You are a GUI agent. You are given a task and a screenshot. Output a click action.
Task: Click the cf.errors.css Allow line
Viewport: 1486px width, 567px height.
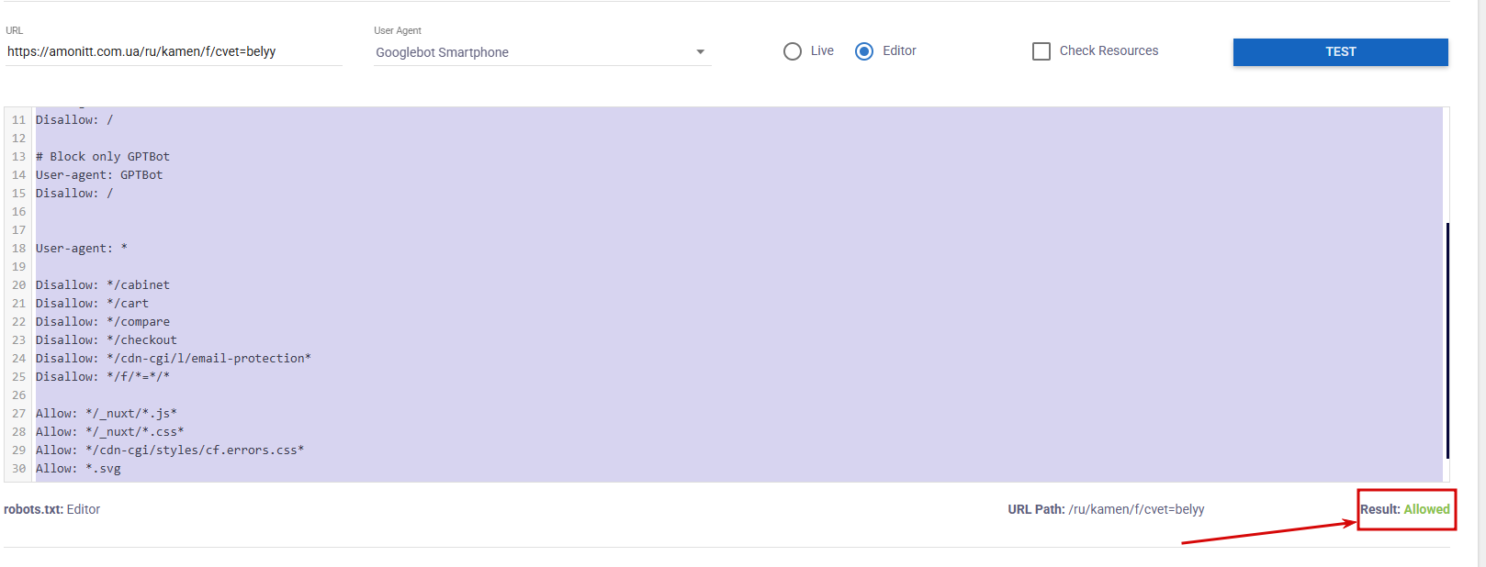(170, 450)
